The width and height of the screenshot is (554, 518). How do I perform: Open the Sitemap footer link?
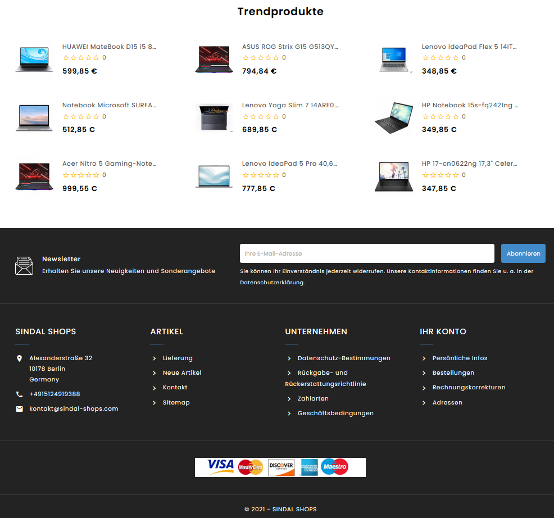176,402
